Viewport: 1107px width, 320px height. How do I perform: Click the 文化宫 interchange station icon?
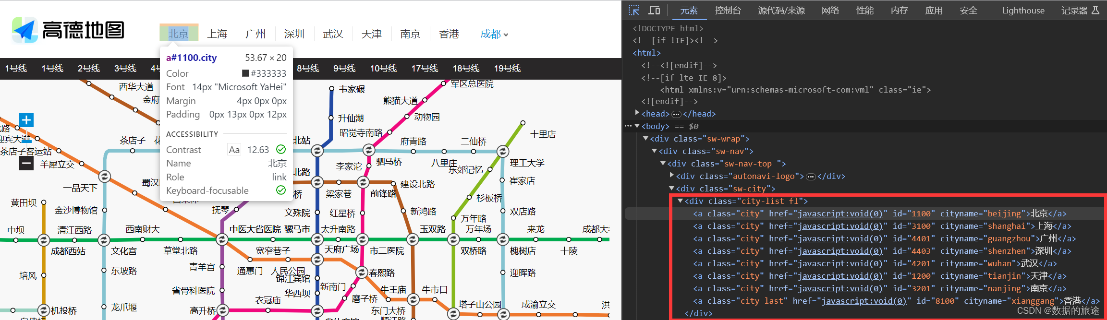click(x=104, y=239)
